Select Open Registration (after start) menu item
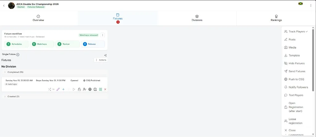The width and height of the screenshot is (316, 137). pyautogui.click(x=296, y=107)
